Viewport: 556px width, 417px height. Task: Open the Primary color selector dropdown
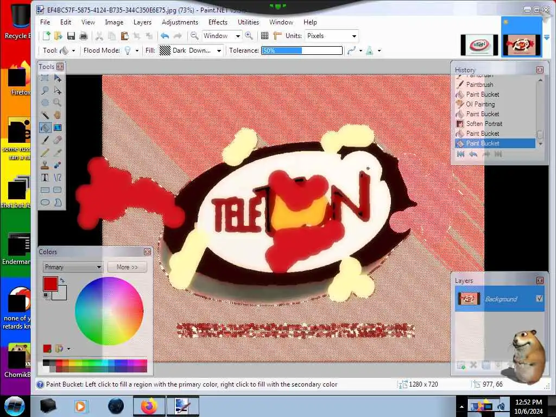click(x=73, y=267)
